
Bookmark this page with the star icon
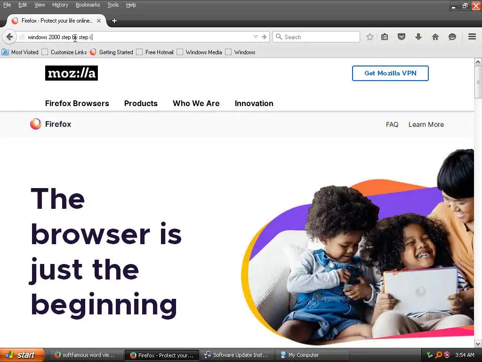[x=370, y=37]
